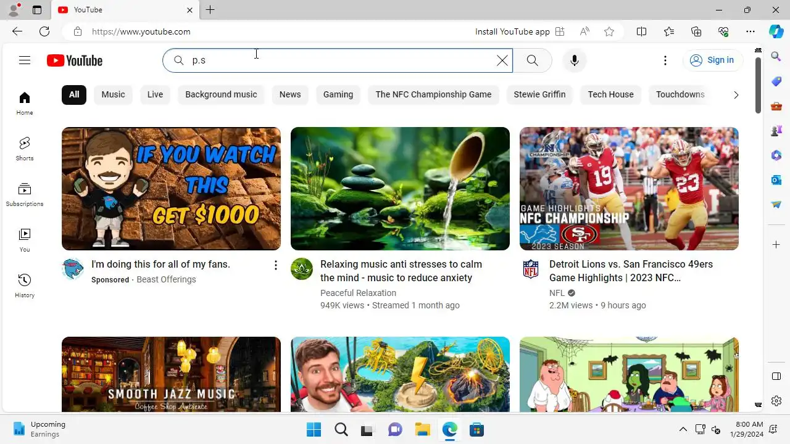790x444 pixels.
Task: Open the Read aloud icon in address bar
Action: click(584, 31)
